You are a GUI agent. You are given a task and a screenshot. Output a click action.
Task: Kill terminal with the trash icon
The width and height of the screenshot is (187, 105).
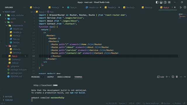[x=177, y=77]
